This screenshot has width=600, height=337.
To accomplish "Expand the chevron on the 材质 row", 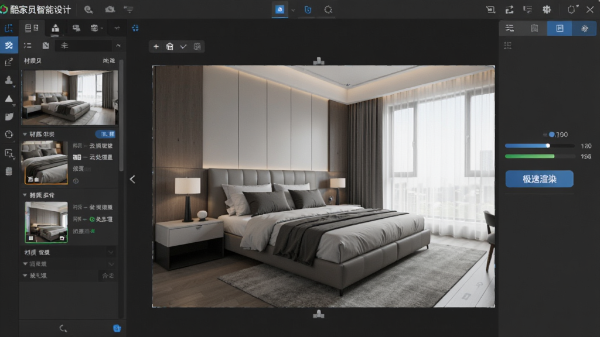I will 111,252.
